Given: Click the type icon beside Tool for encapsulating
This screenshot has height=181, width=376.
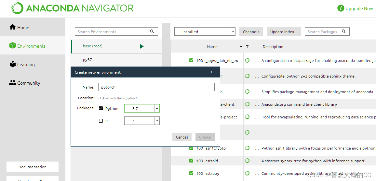Looking at the screenshot, I should [x=247, y=117].
